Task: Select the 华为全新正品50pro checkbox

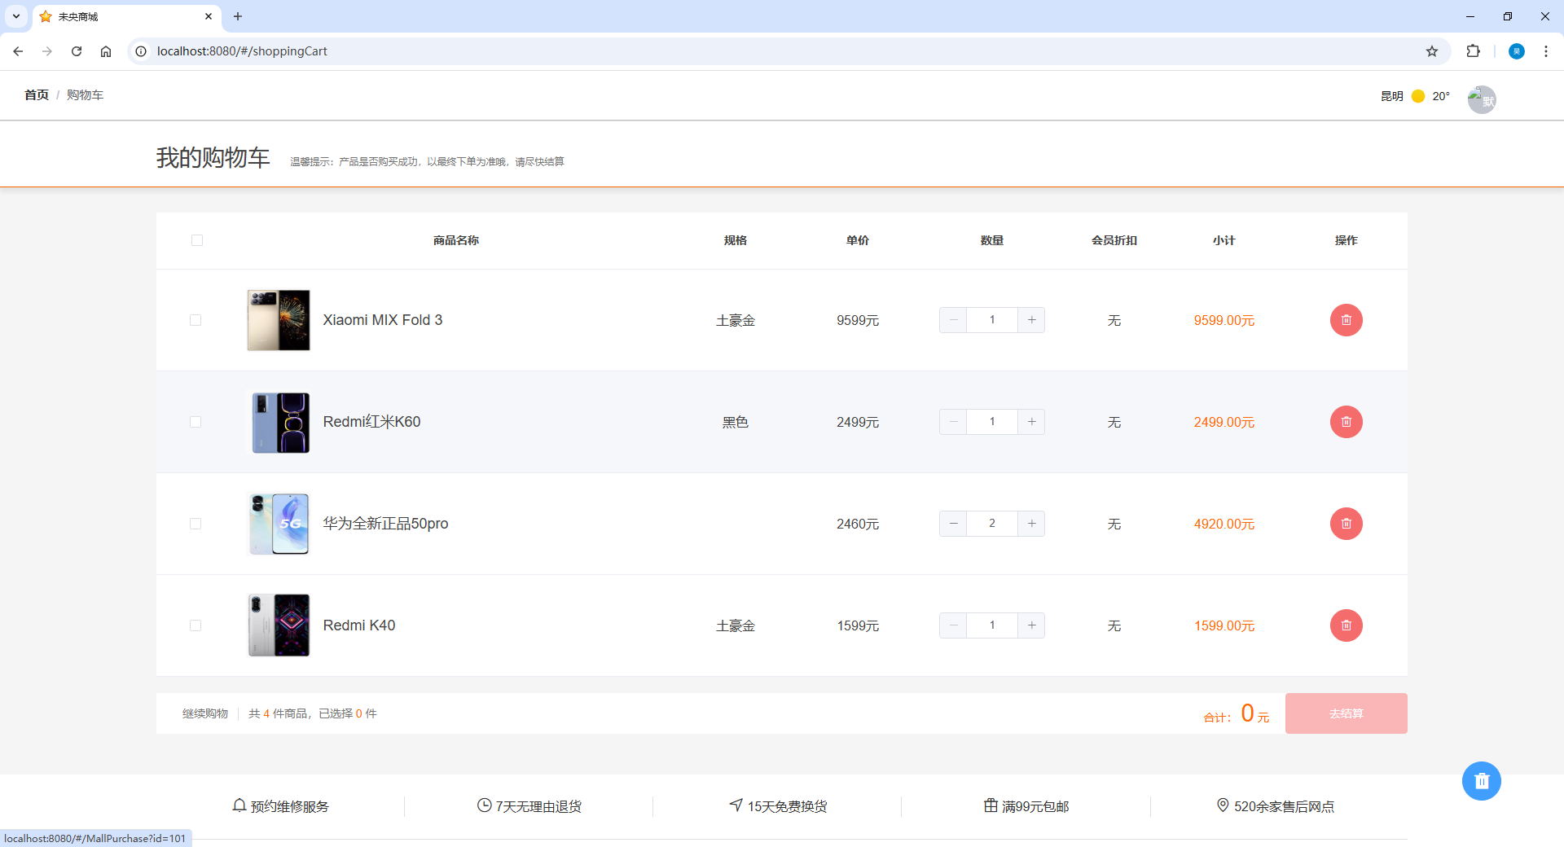Action: (x=195, y=524)
